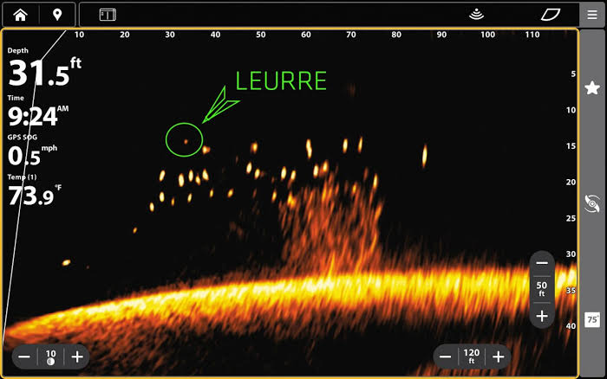This screenshot has height=379, width=607.
Task: Tap the sonar ping icon
Action: (x=477, y=15)
